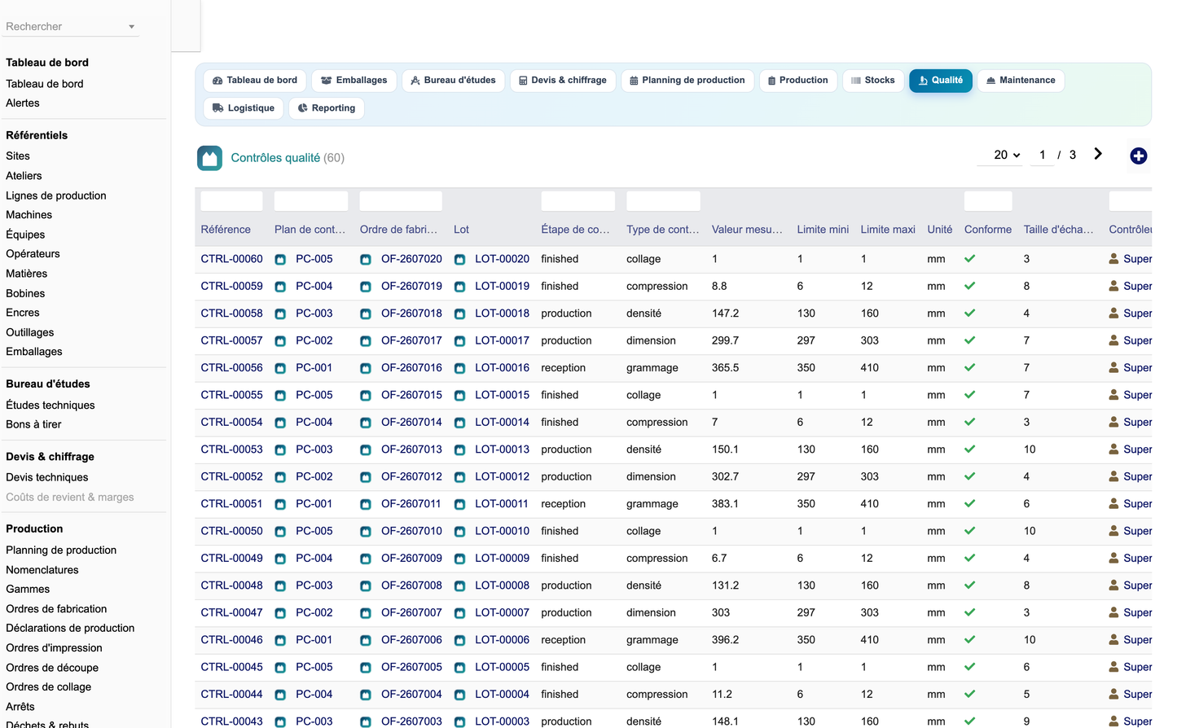The height and width of the screenshot is (728, 1177).
Task: Open the Devis & chiffrage tab
Action: [563, 81]
